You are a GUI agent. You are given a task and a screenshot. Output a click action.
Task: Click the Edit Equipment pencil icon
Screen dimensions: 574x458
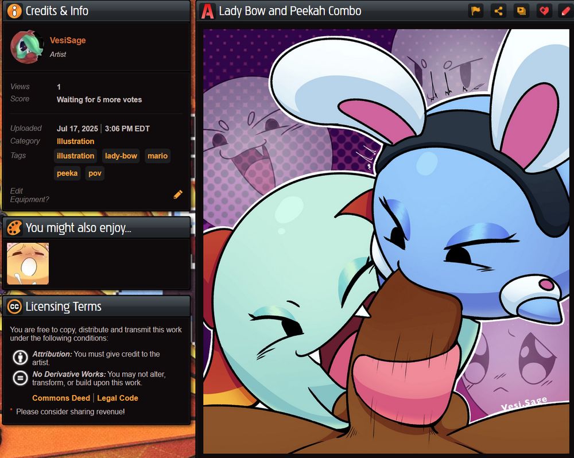(x=178, y=195)
